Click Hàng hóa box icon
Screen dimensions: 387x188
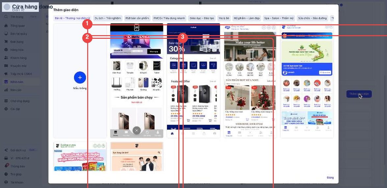(x=6, y=50)
